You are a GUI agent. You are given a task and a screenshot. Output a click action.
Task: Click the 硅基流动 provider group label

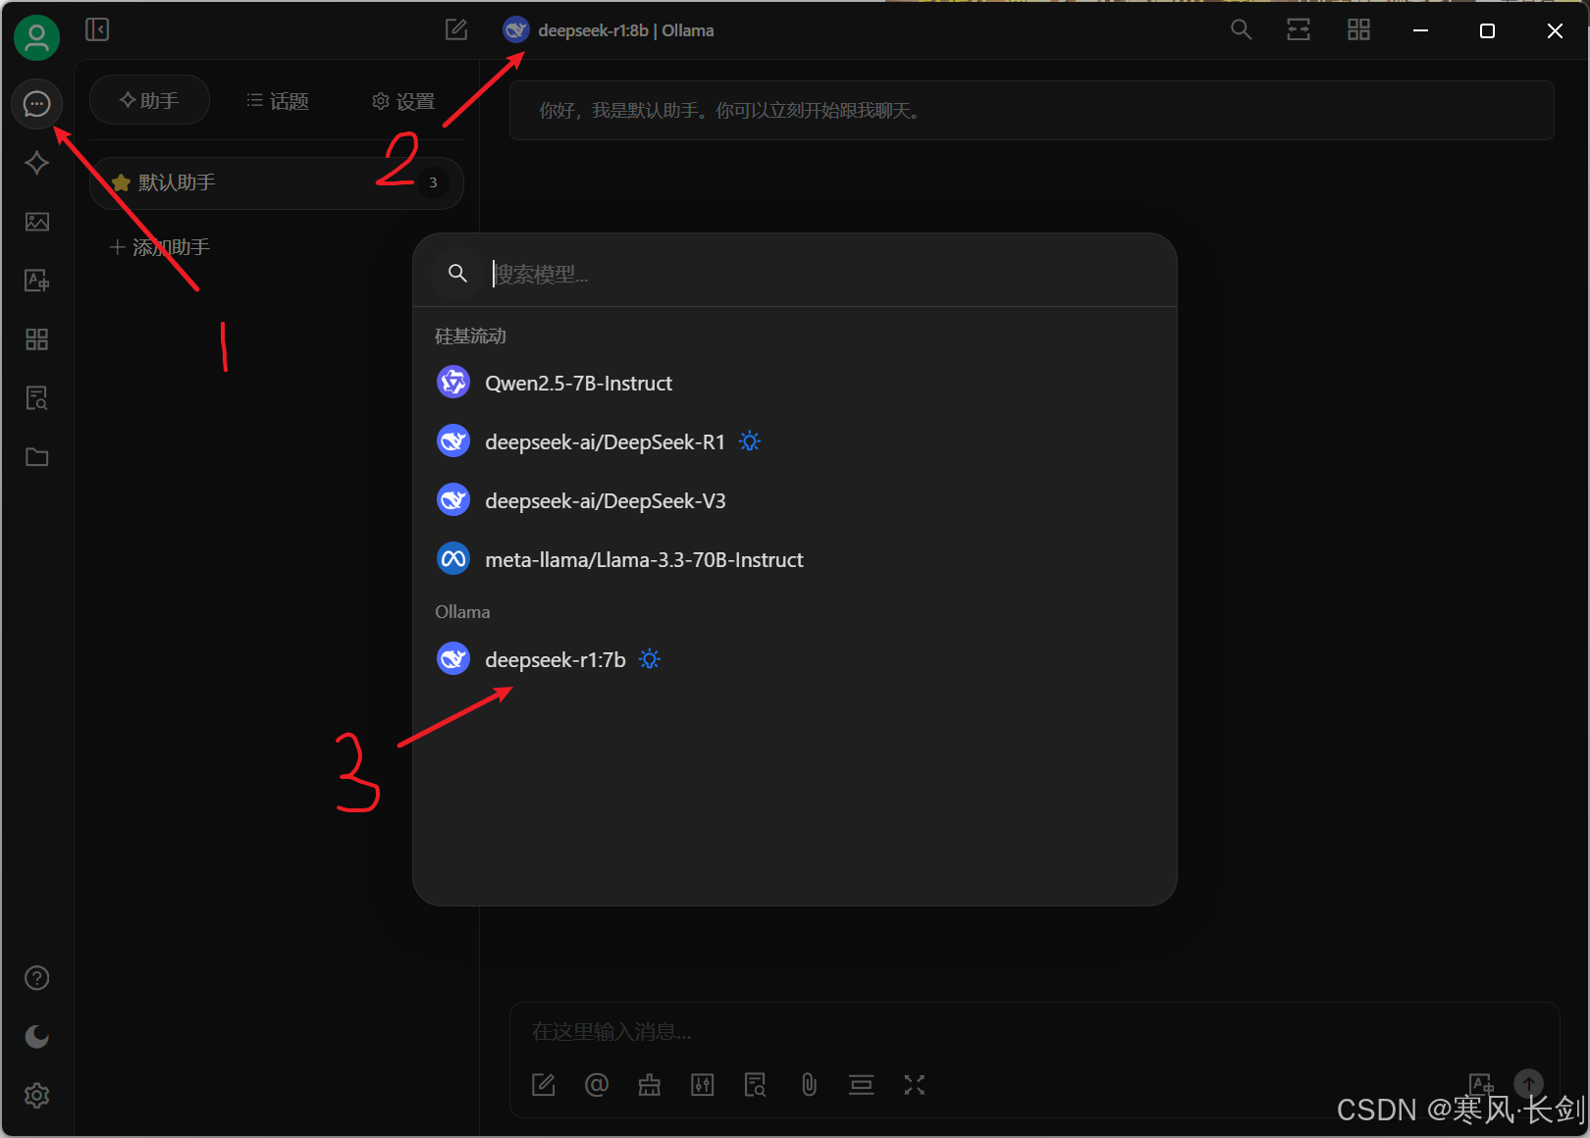click(471, 336)
